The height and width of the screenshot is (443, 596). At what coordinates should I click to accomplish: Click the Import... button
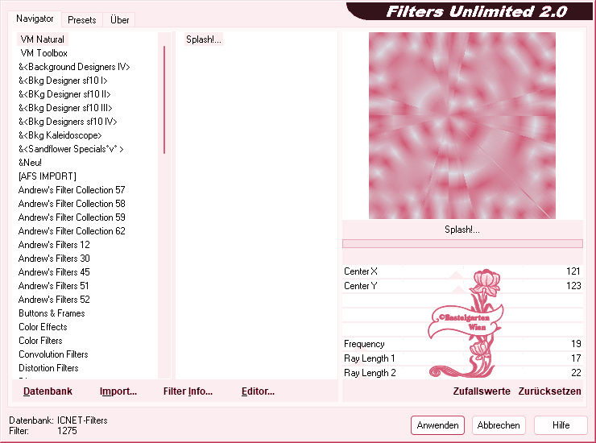point(118,391)
